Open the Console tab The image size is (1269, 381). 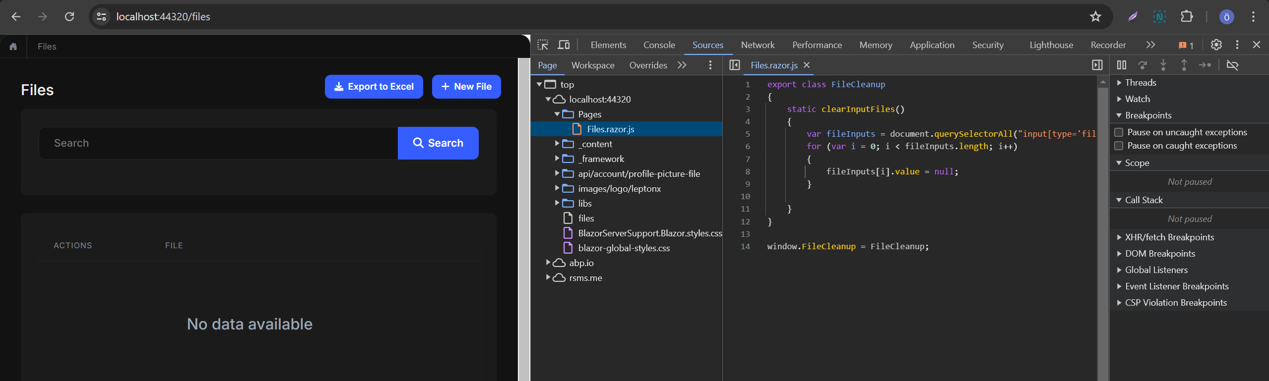[659, 45]
